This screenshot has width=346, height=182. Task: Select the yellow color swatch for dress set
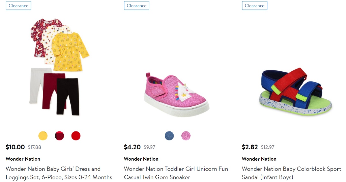(43, 136)
